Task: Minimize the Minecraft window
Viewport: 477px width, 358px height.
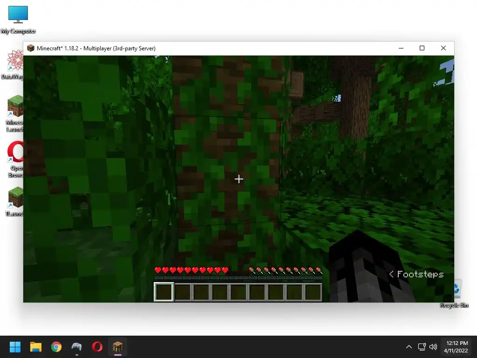Action: (x=401, y=48)
